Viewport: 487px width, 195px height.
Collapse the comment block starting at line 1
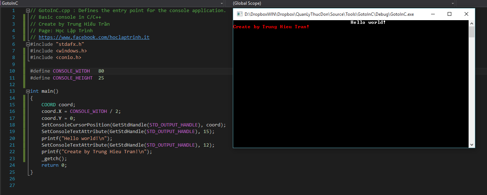pyautogui.click(x=28, y=11)
